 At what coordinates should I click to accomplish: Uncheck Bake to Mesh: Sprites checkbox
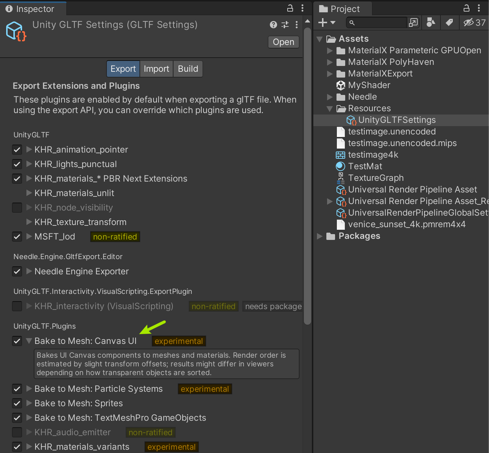tap(17, 403)
